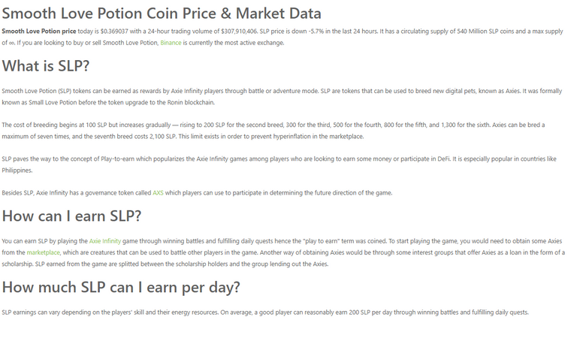The height and width of the screenshot is (338, 577).
Task: Click the $0.369037 price value
Action: coord(114,32)
